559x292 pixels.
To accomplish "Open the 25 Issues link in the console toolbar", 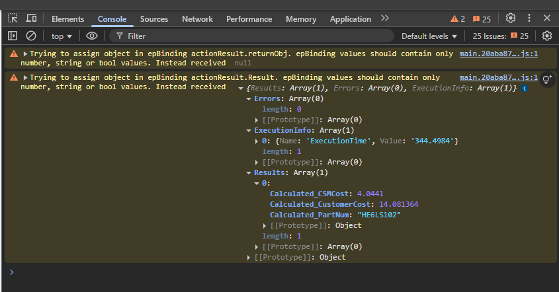I will coord(501,36).
